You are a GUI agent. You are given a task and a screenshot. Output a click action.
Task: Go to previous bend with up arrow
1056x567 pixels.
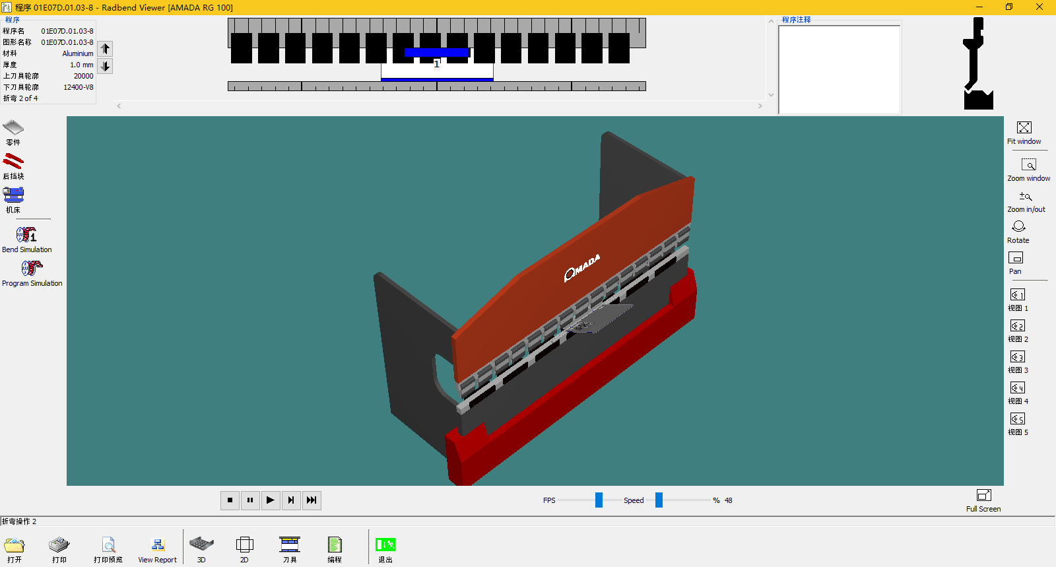pyautogui.click(x=105, y=49)
